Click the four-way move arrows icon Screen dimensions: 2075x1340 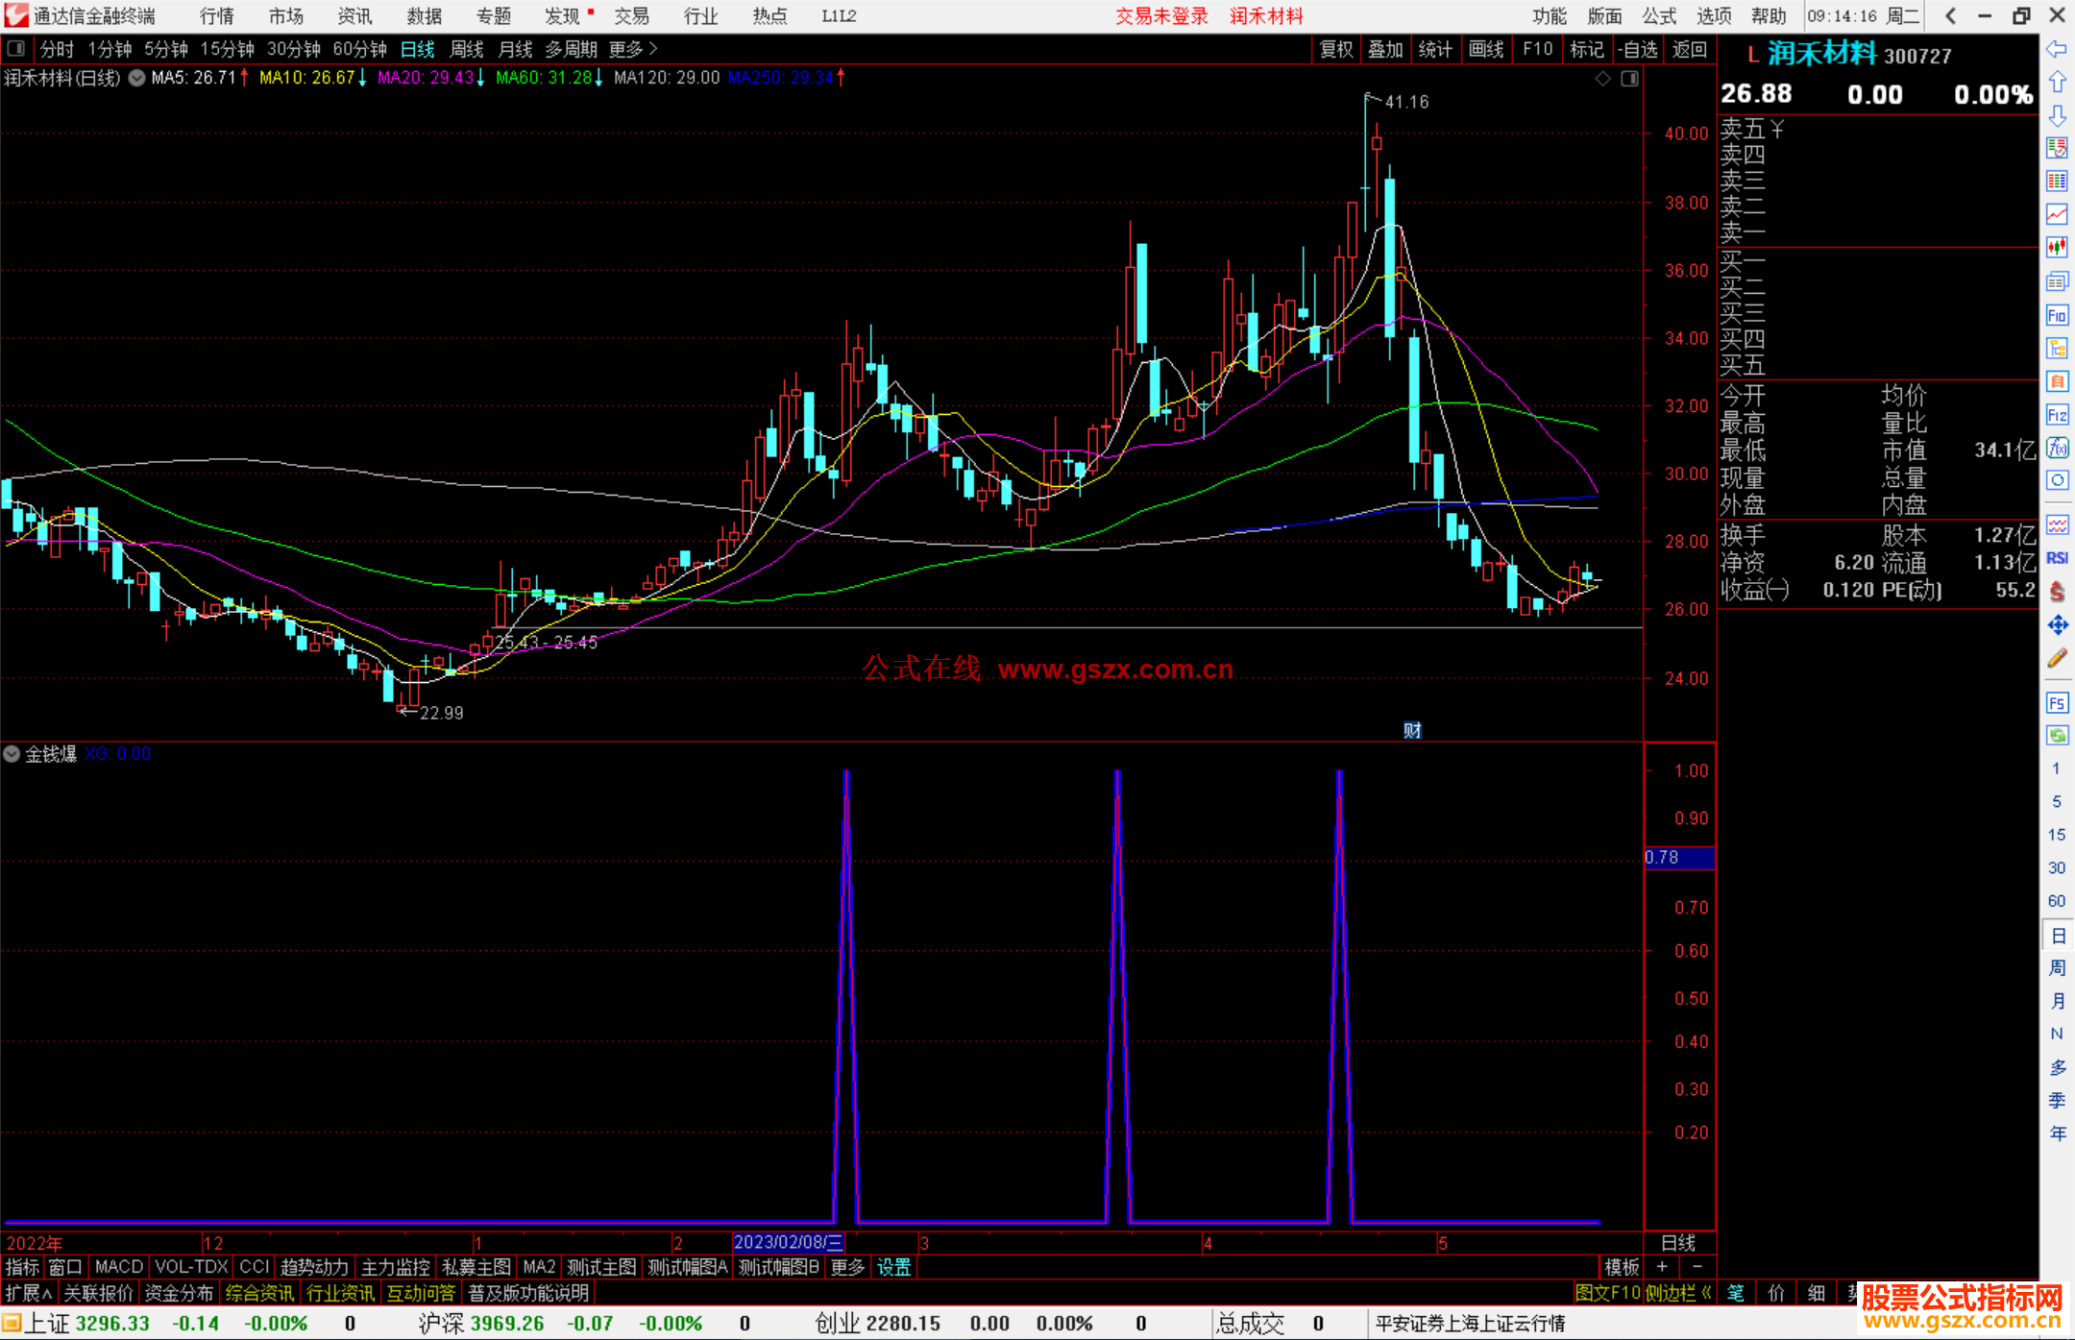2057,625
